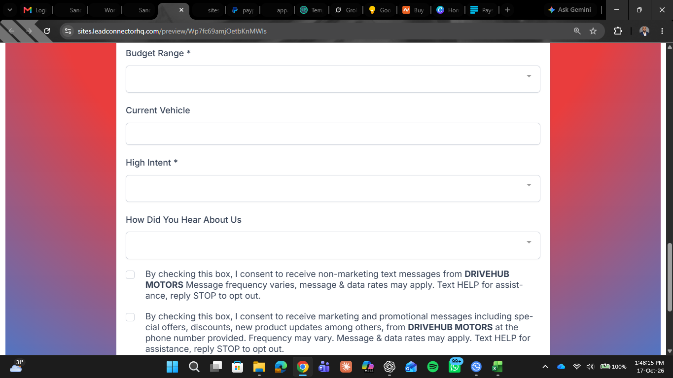
Task: Open the clock showing 1:48:15 PM
Action: coord(649,366)
